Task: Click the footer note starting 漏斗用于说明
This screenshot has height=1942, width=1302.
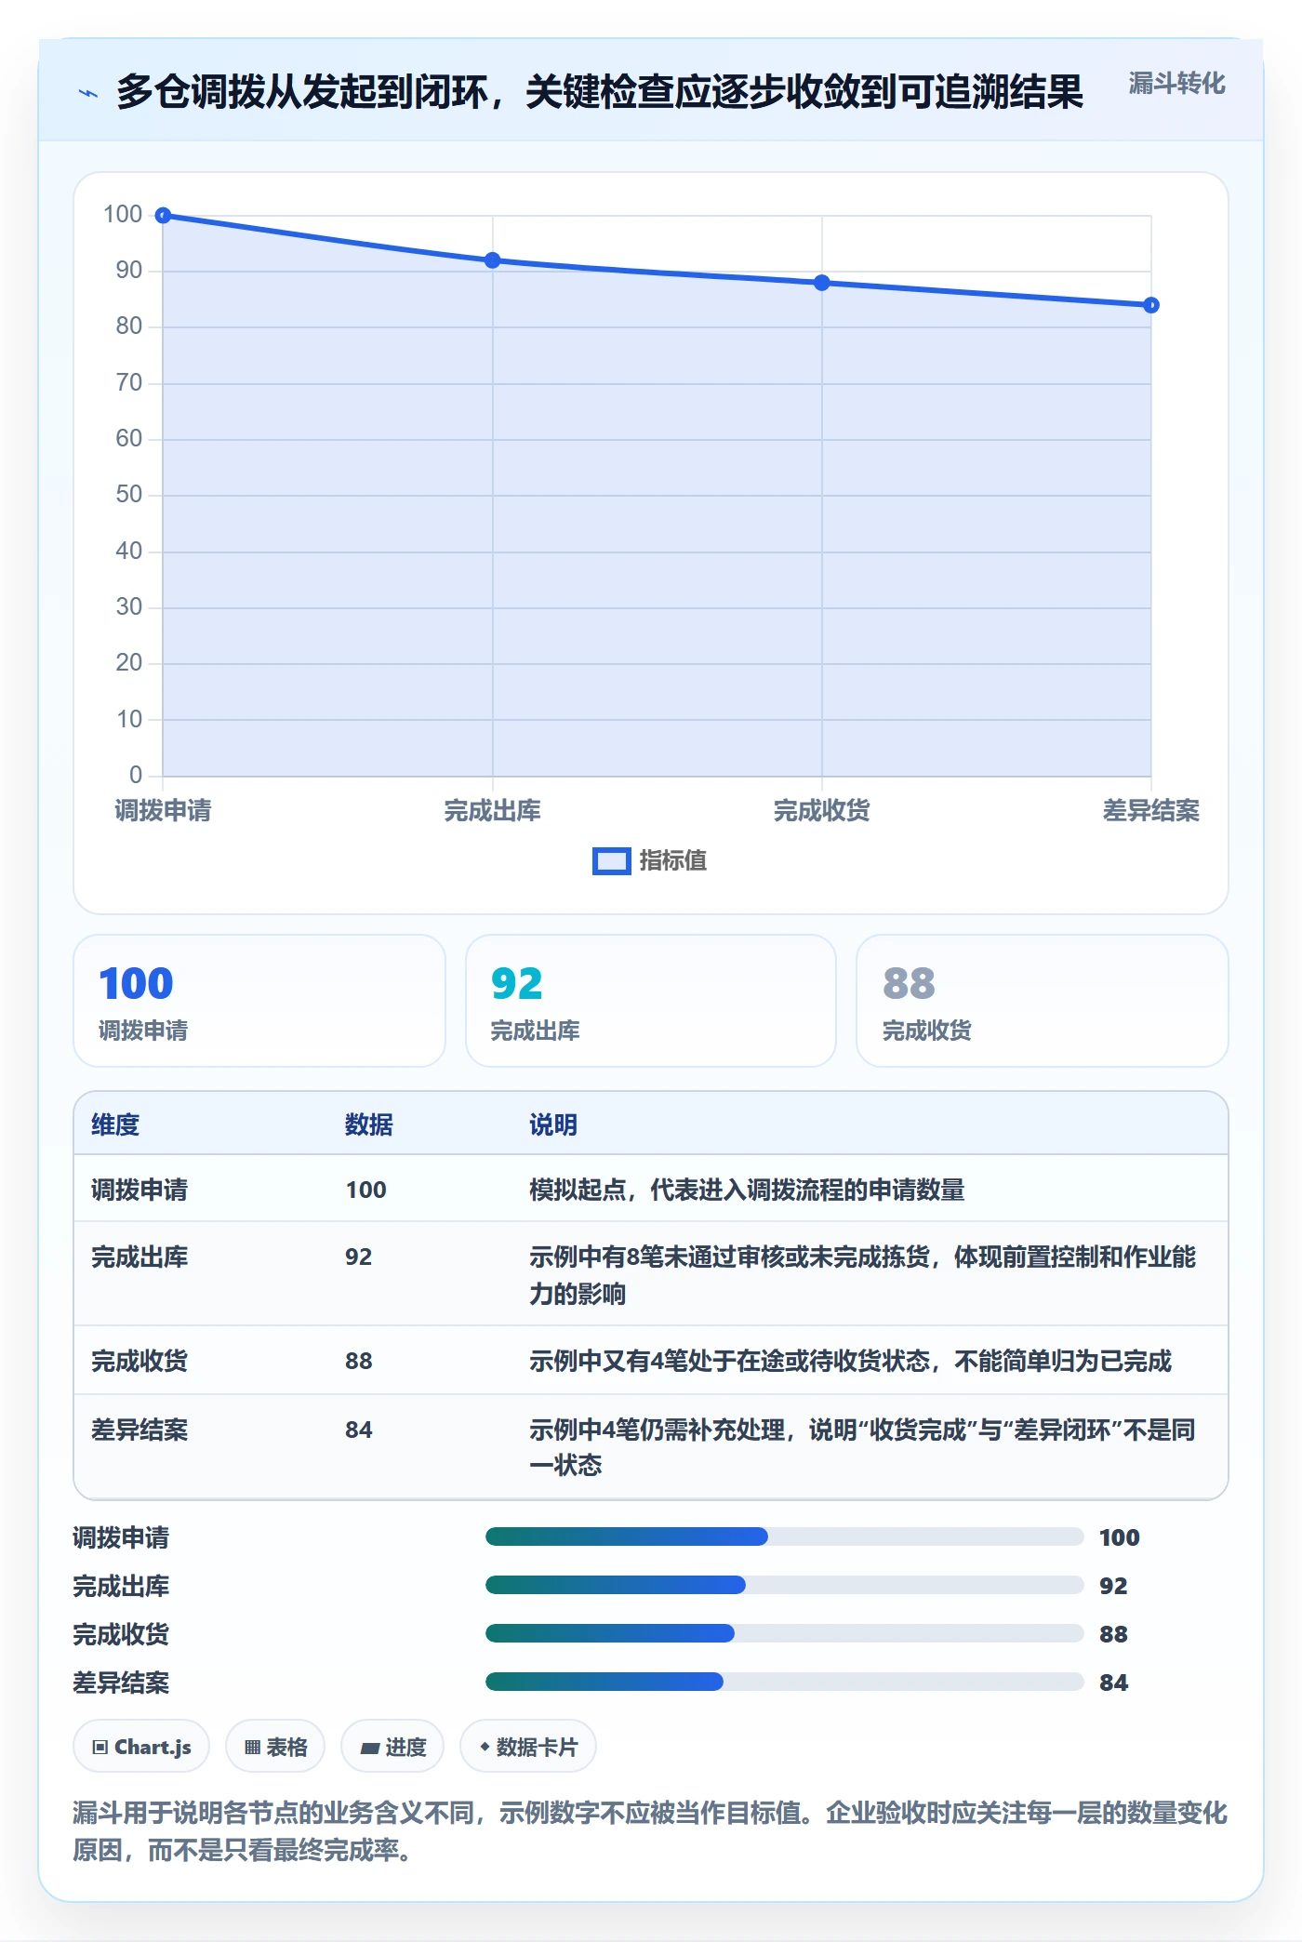Action: pyautogui.click(x=650, y=1831)
